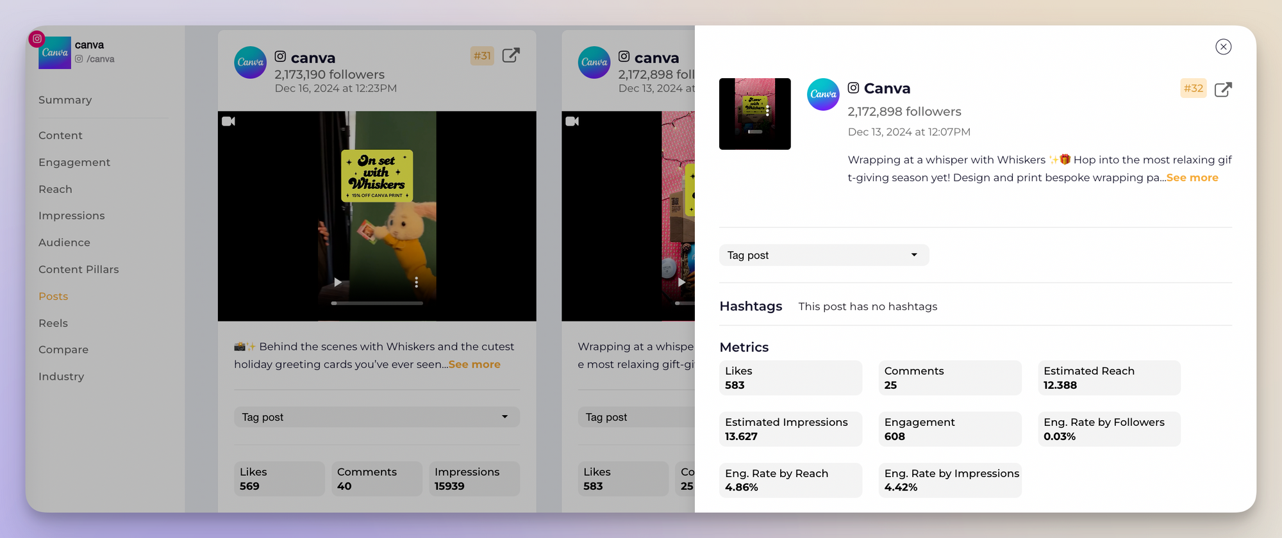The image size is (1282, 538).
Task: Click Eng. Rate by Reach 4.86%
Action: coord(790,480)
